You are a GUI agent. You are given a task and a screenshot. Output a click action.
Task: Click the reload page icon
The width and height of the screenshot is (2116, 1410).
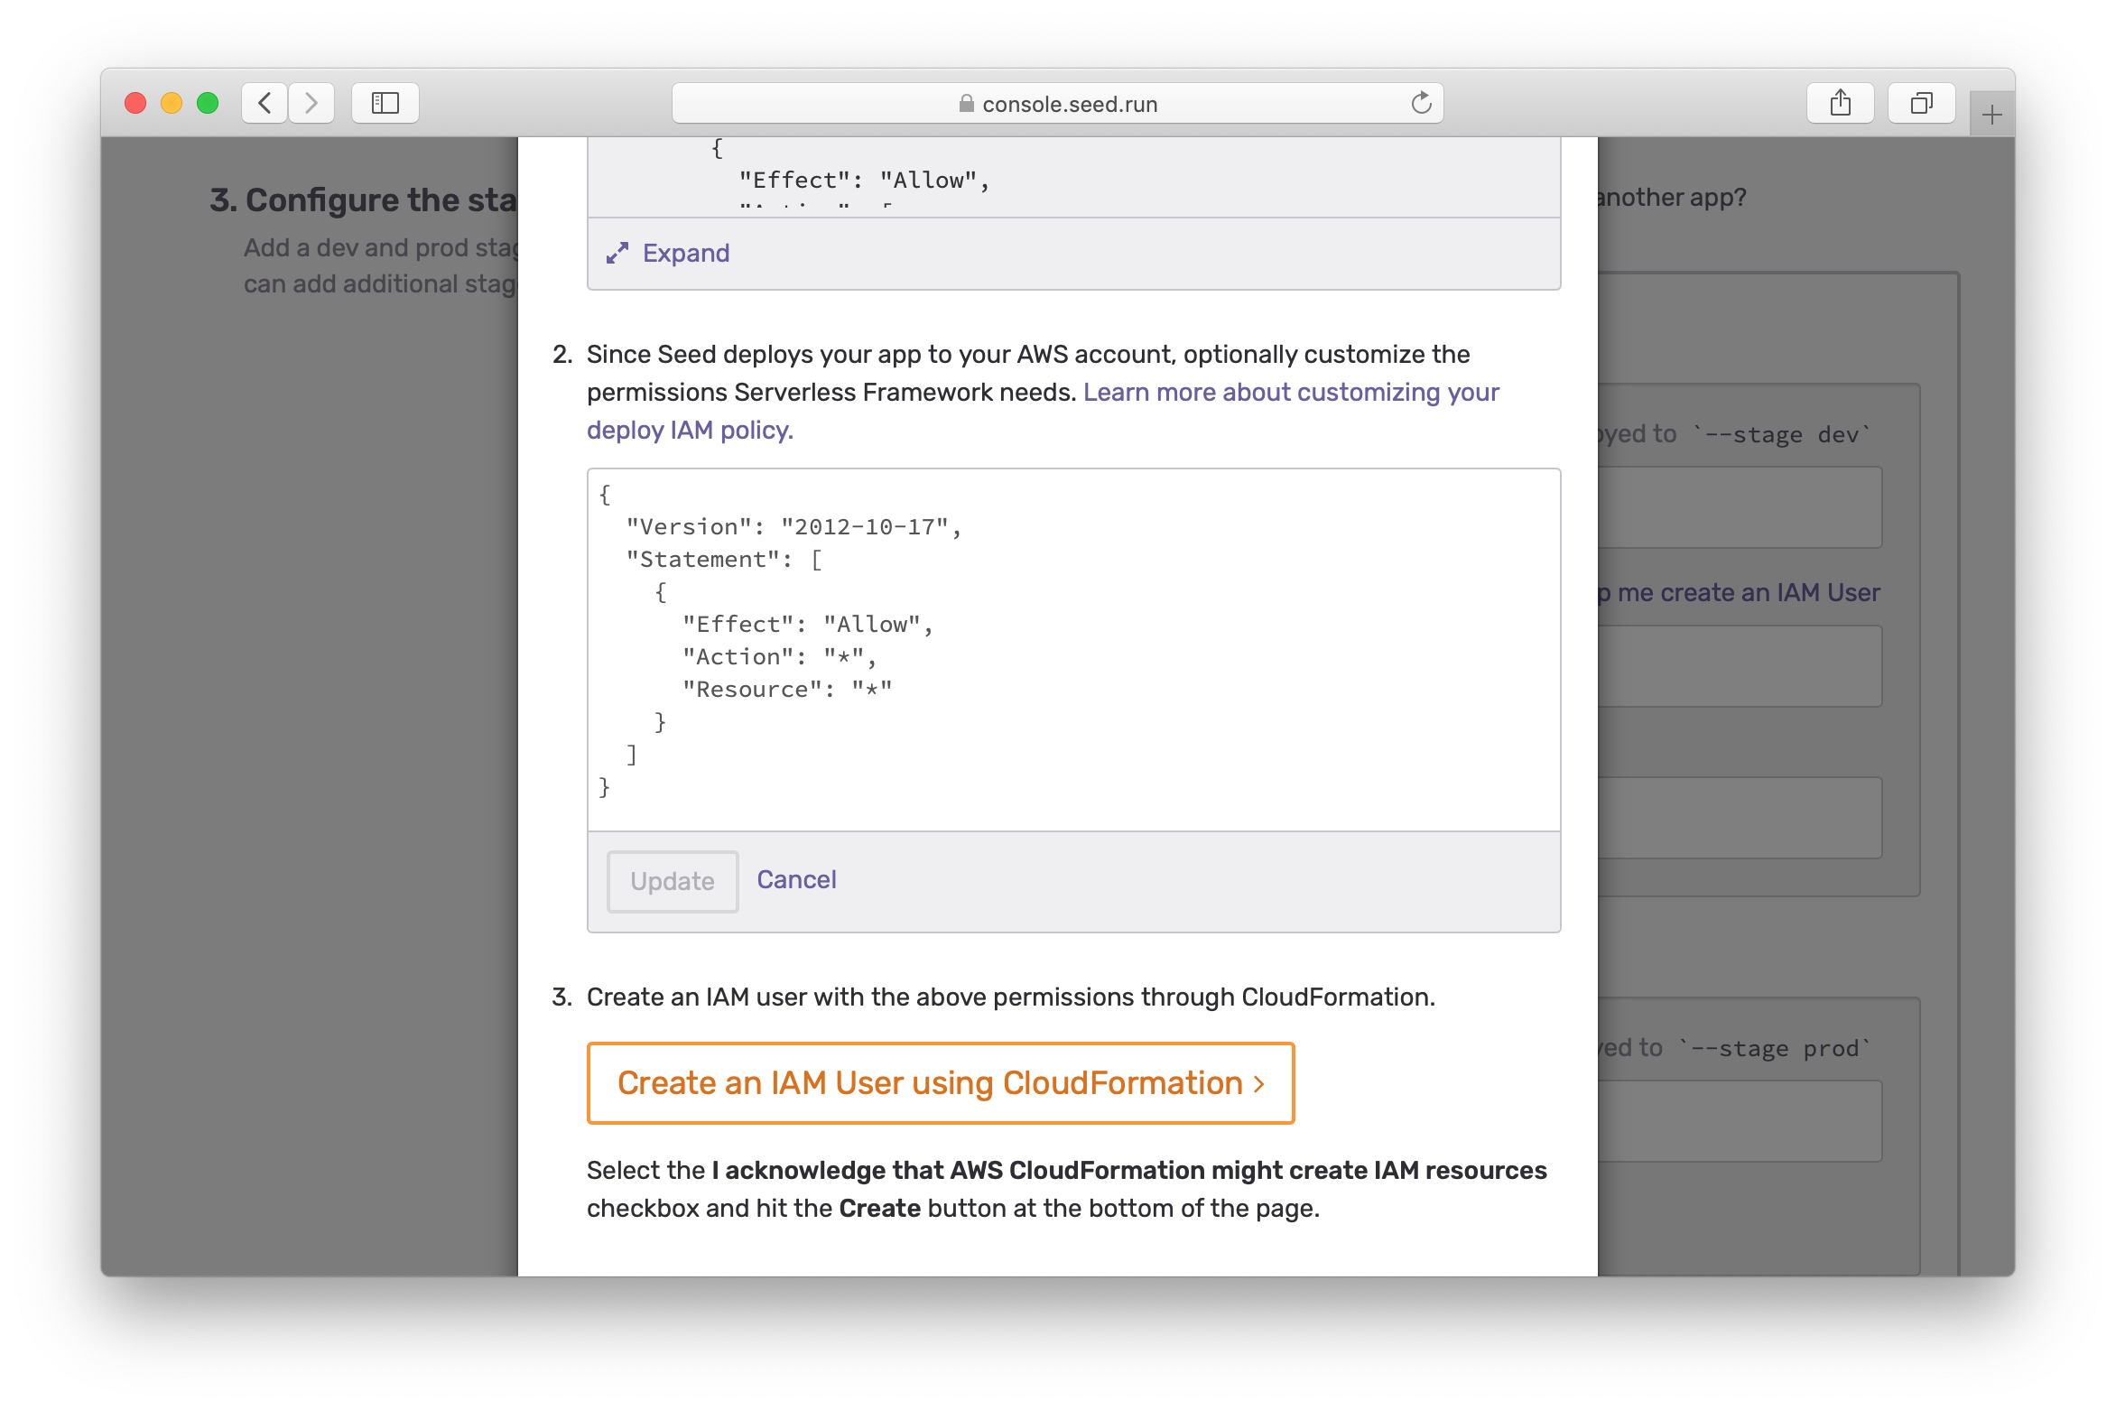point(1421,103)
